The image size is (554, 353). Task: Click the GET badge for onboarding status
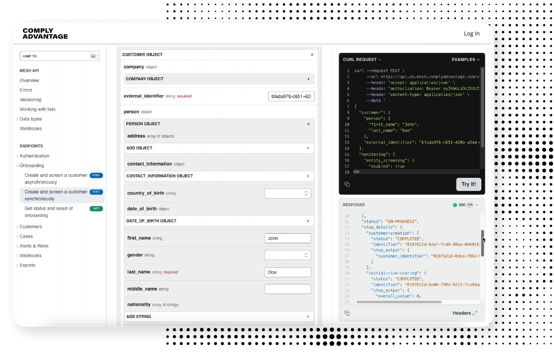[x=96, y=208]
